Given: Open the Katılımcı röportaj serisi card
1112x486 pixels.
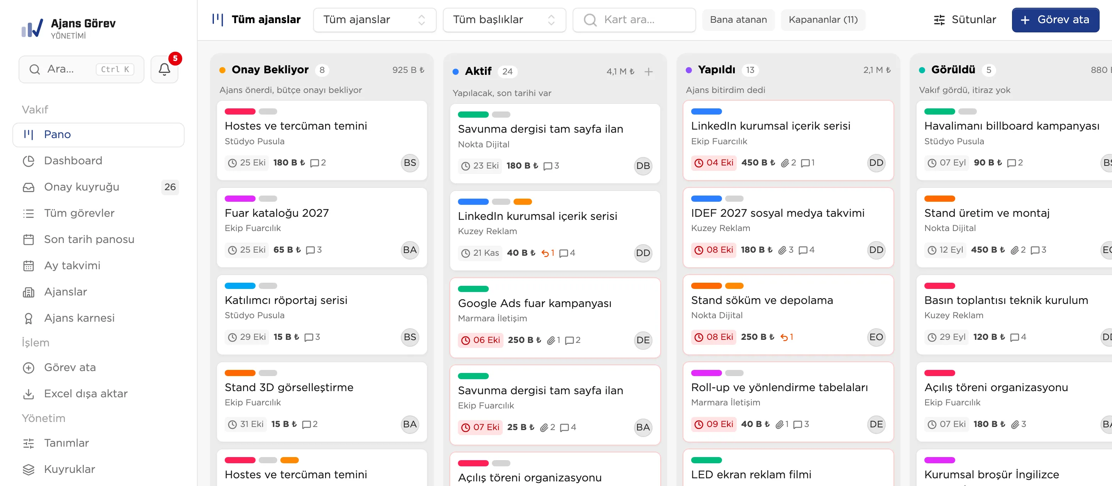Looking at the screenshot, I should pos(322,315).
